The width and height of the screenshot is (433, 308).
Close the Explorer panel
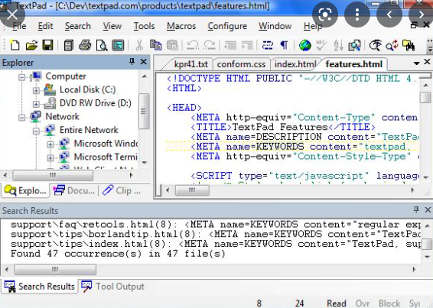(x=144, y=62)
